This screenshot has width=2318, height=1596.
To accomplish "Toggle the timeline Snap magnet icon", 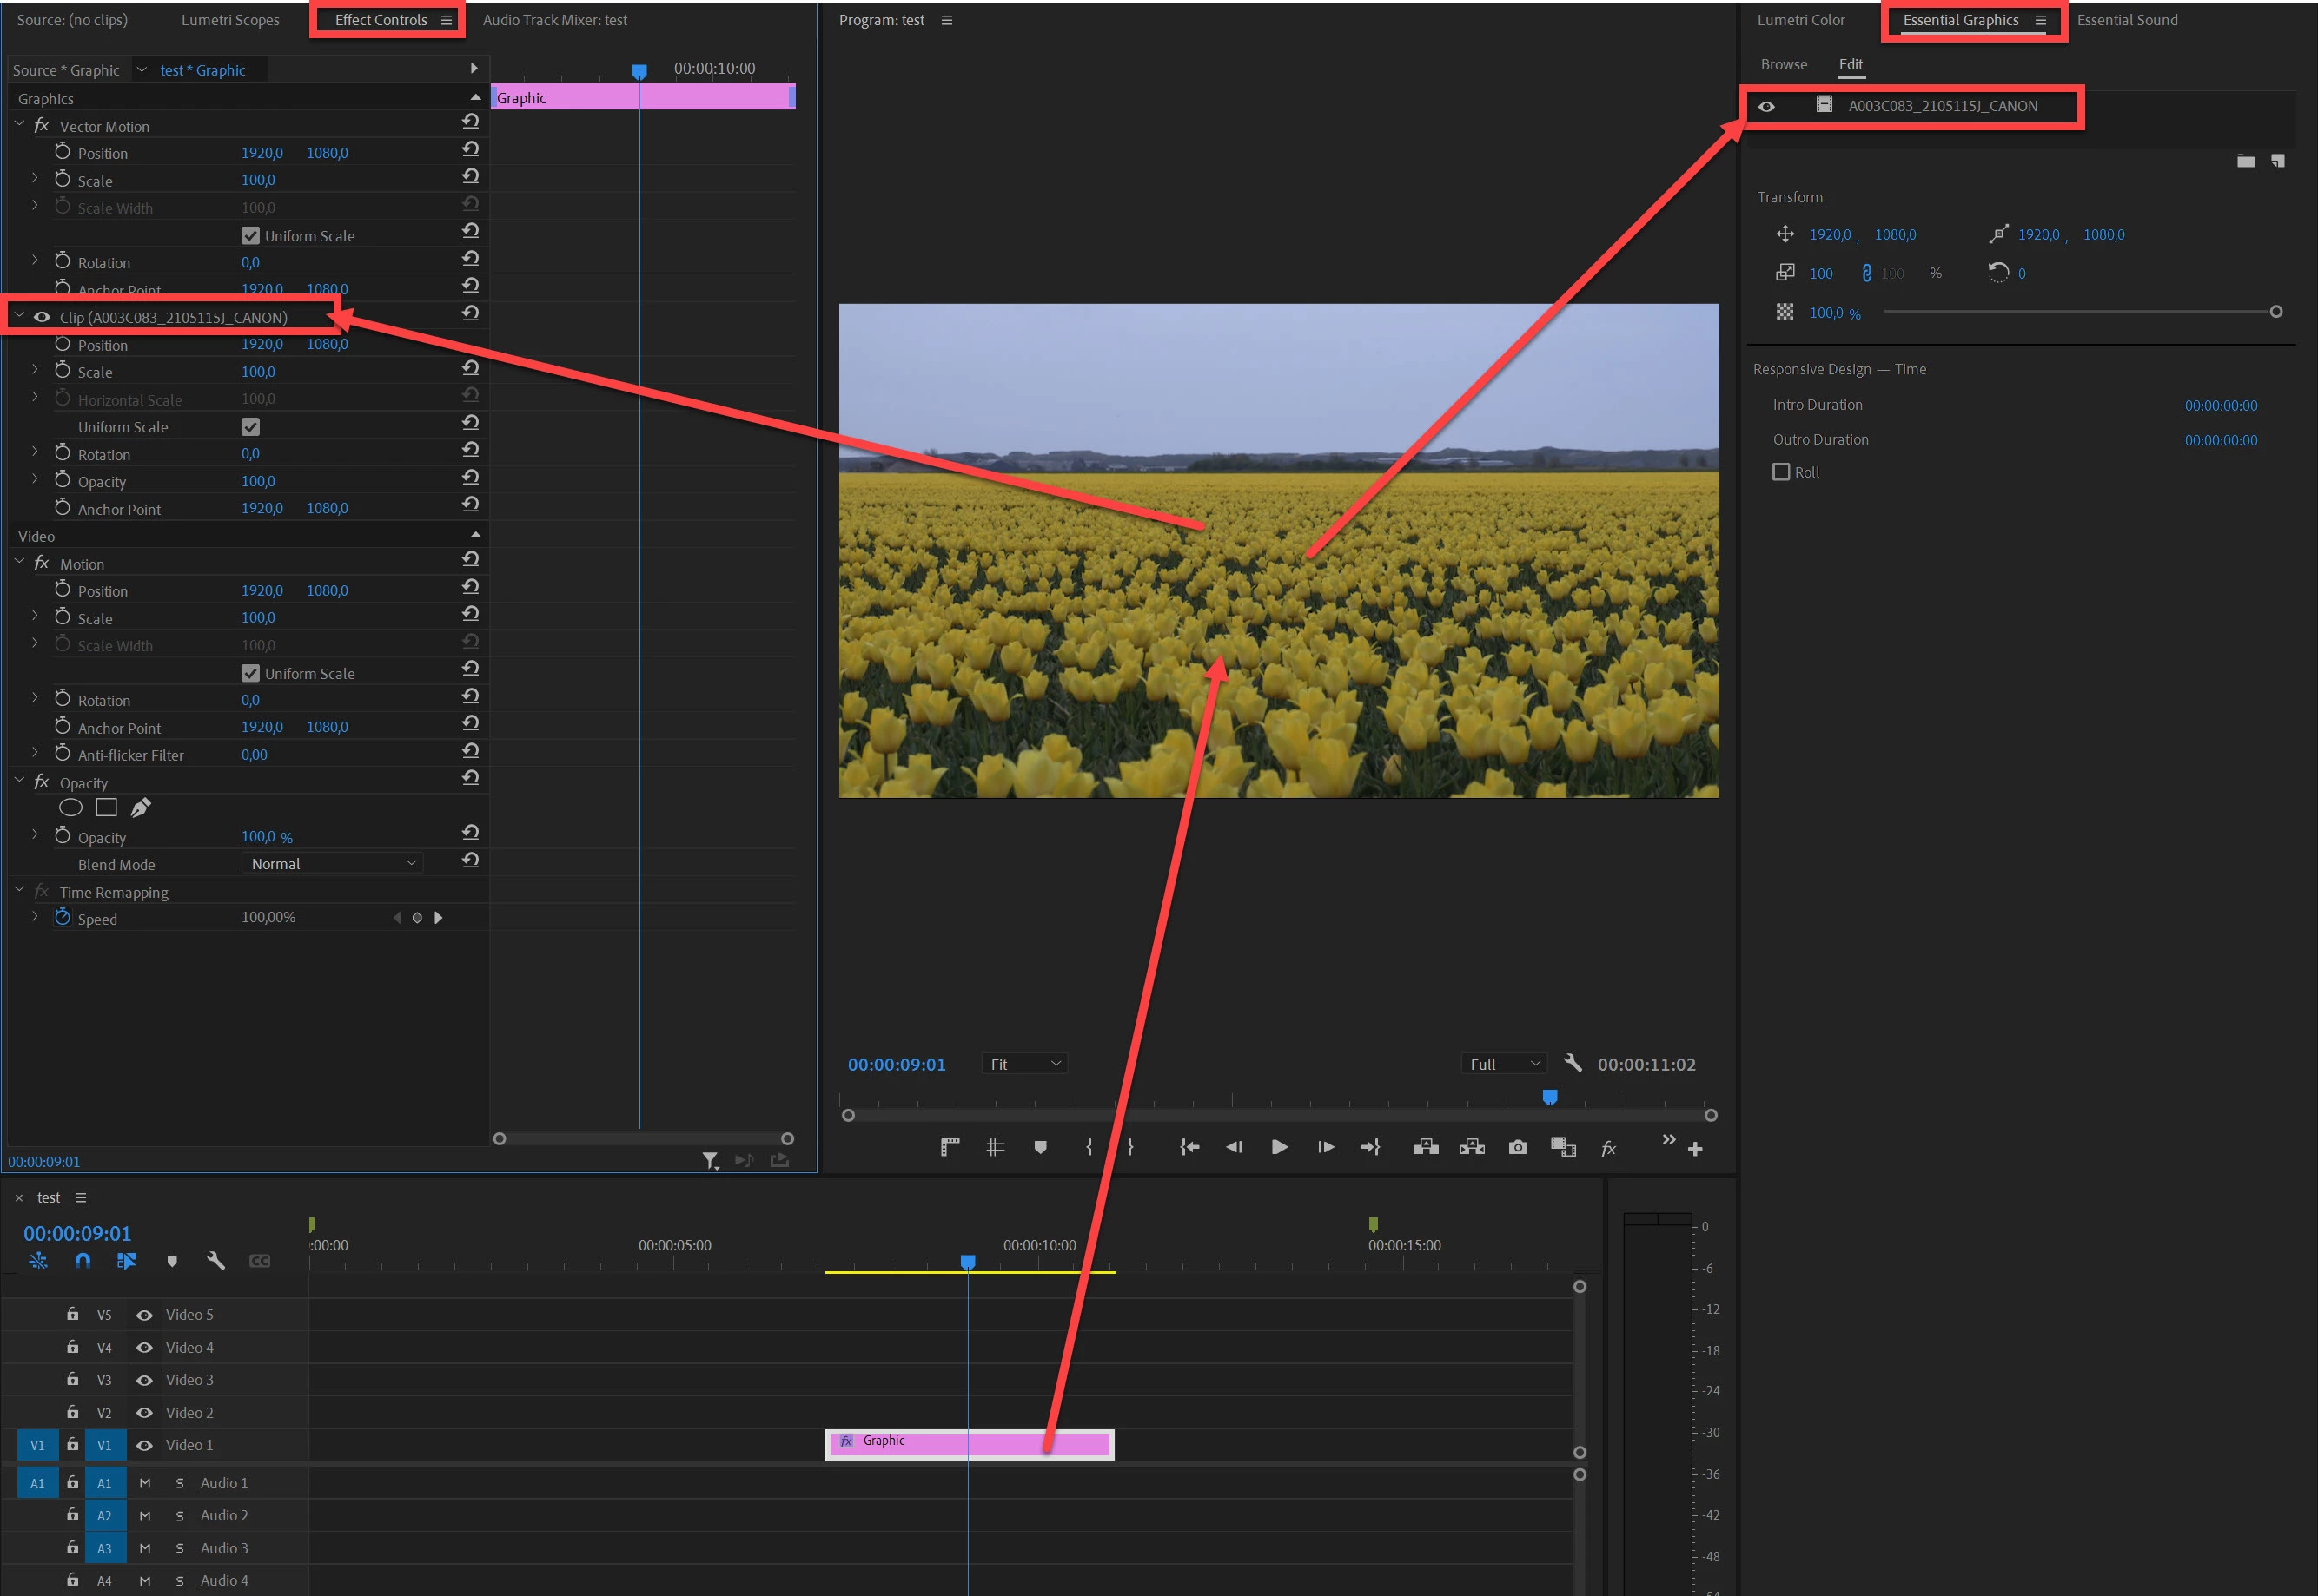I will (82, 1261).
